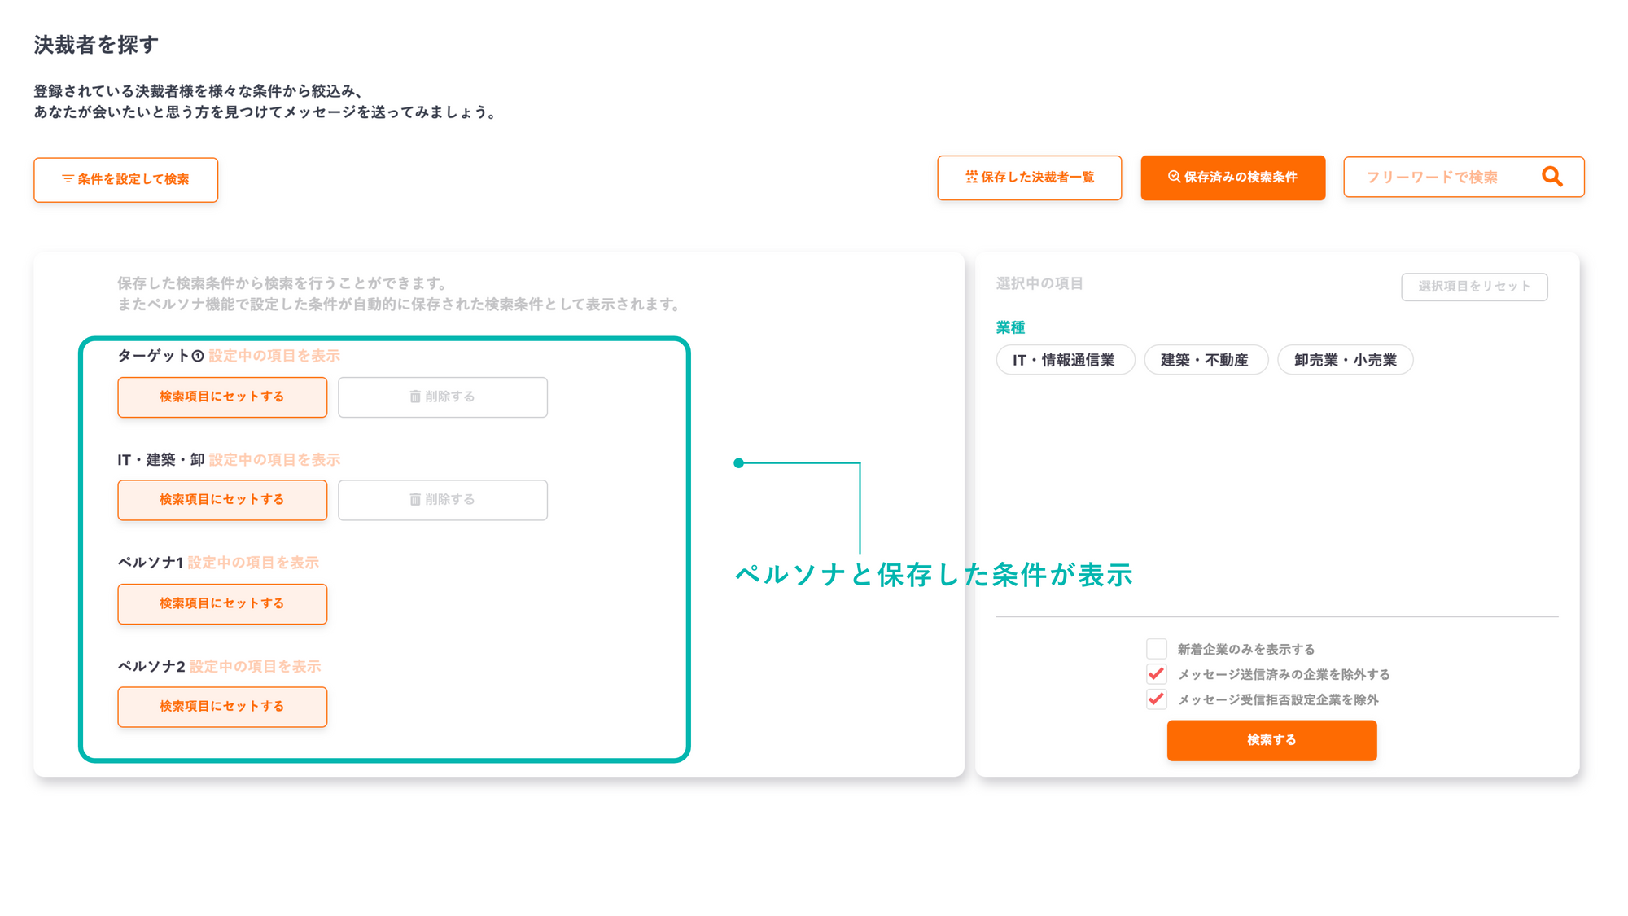Select the IT・情報通信業 industry tag

click(x=1064, y=360)
